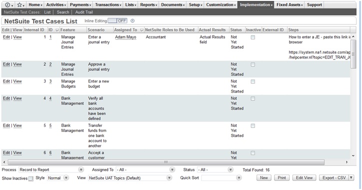Open ID link 4 in the ID column

coord(50,98)
